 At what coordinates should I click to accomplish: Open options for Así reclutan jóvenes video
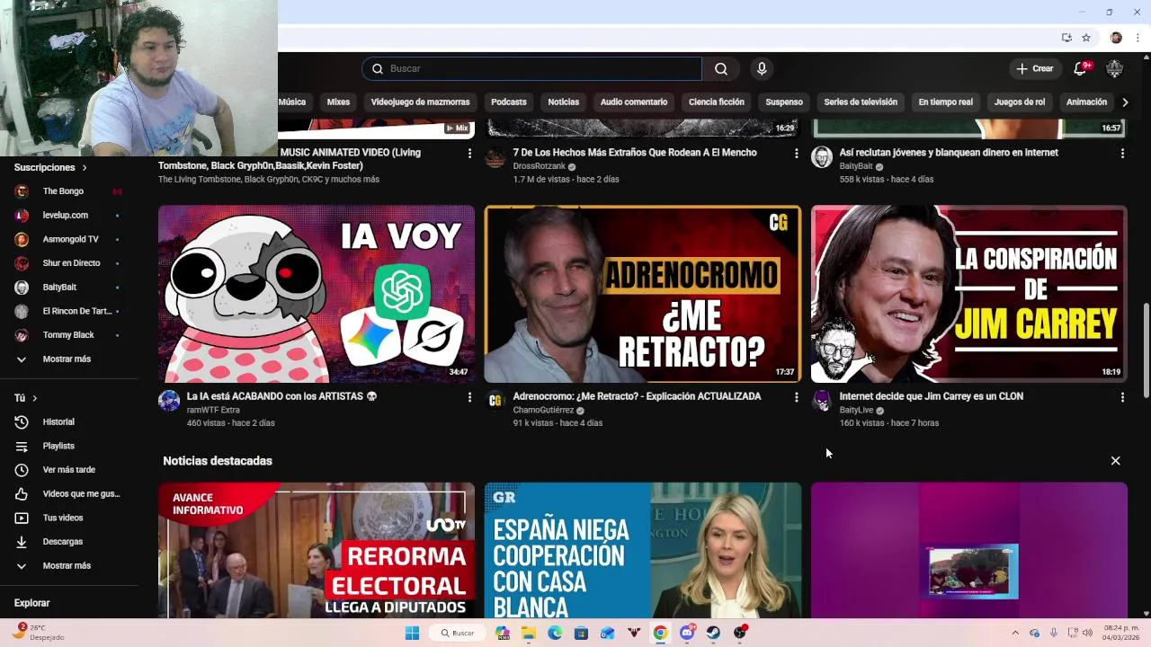pos(1122,154)
